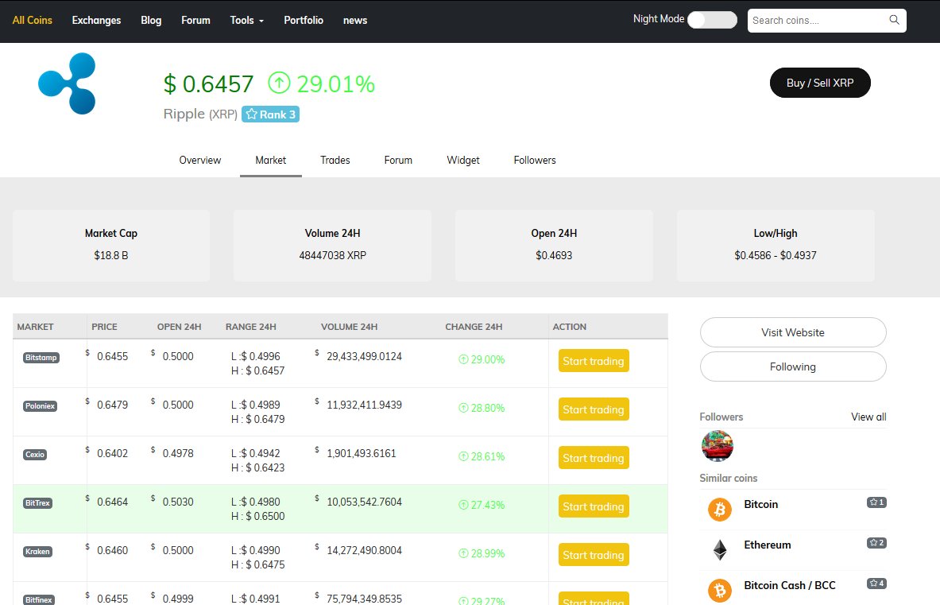Click the Buy / Sell XRP button

pos(820,83)
